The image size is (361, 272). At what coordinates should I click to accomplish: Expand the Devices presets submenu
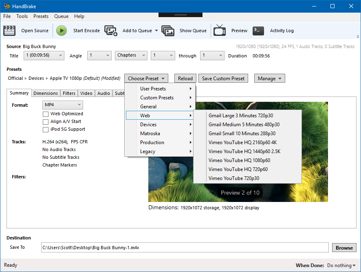160,125
